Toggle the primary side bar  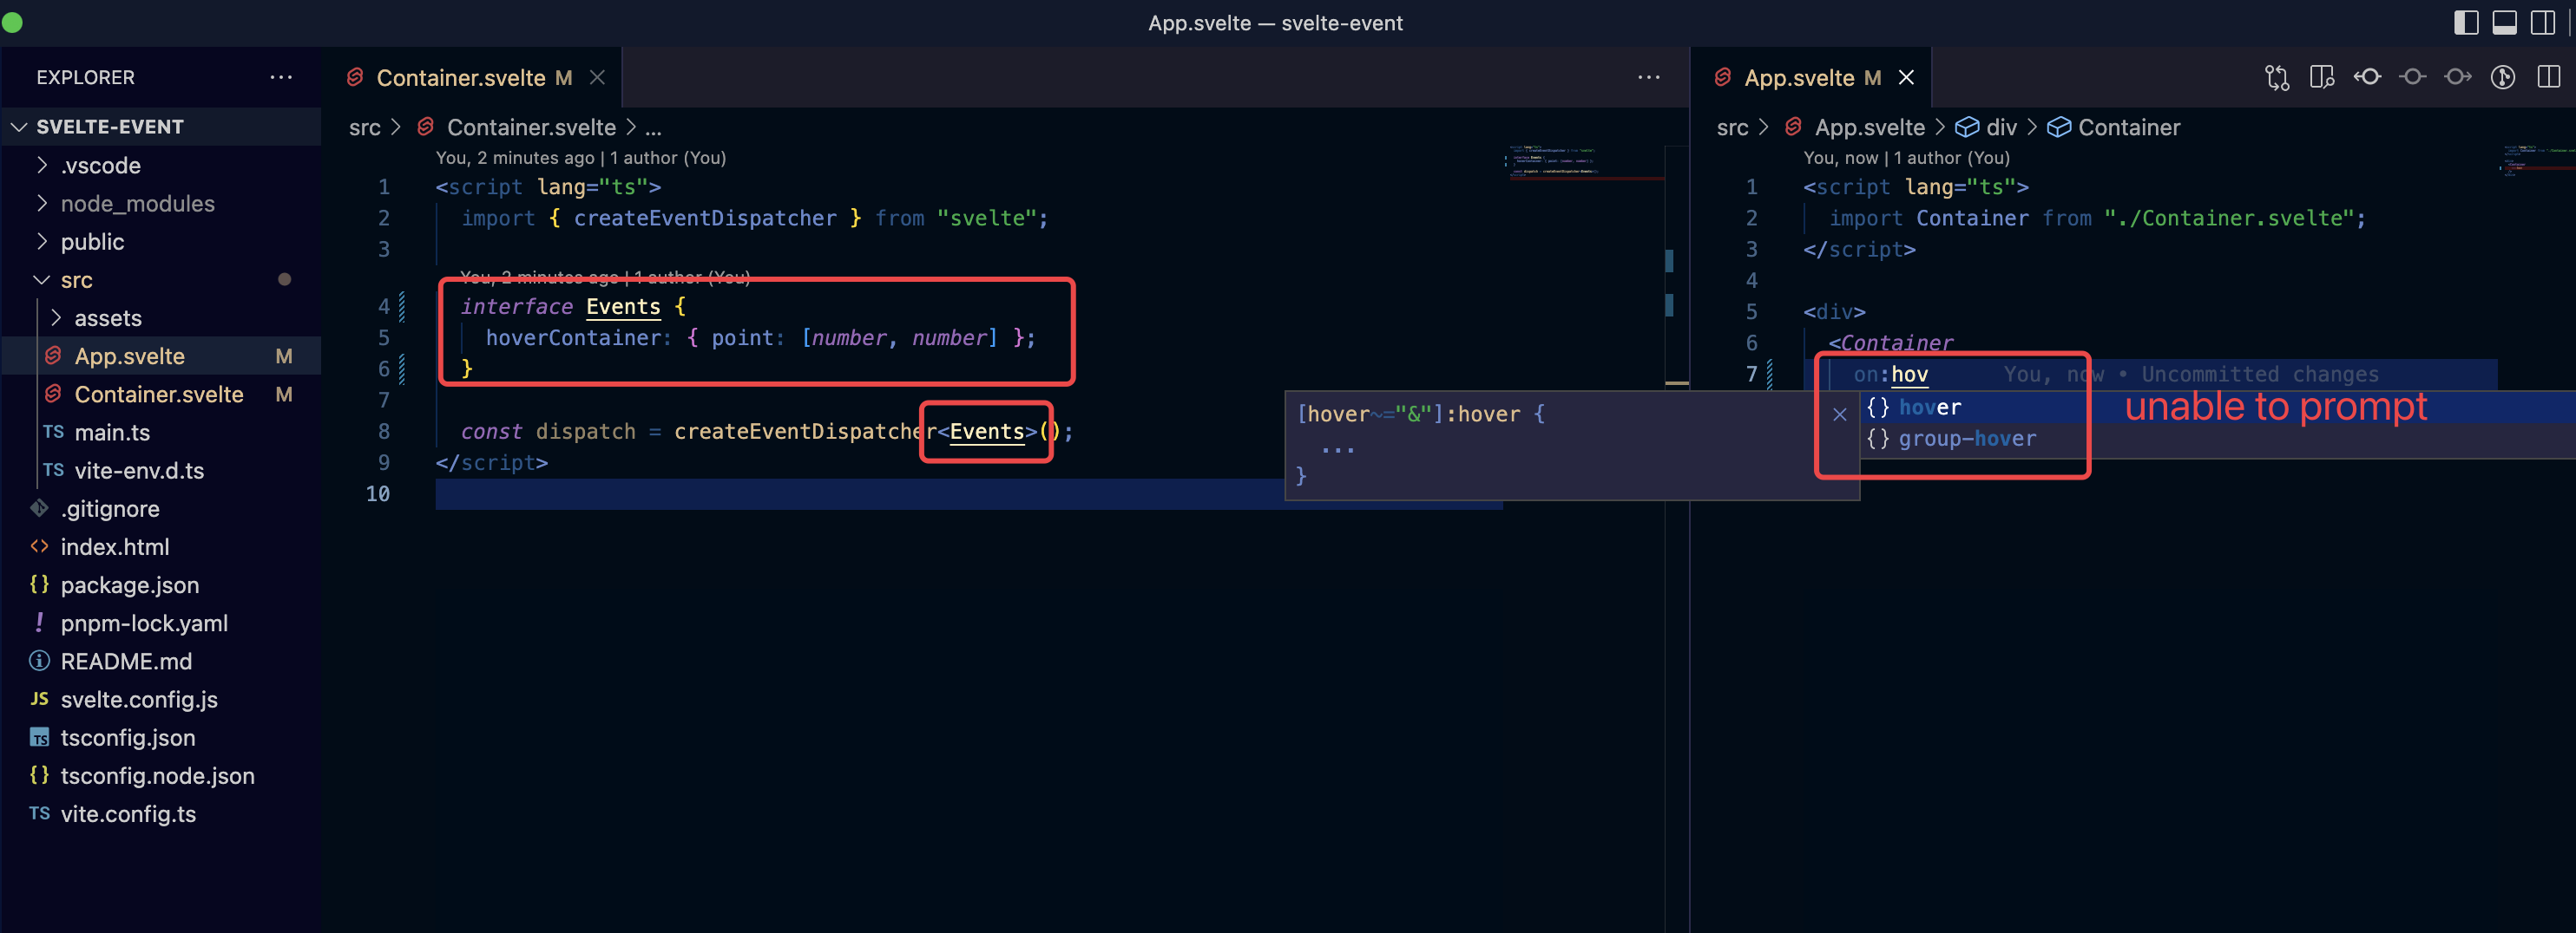click(x=2467, y=22)
